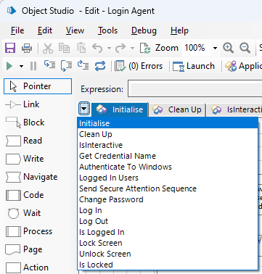Open the Edit menu
Screen dimensions: 262x274
(x=45, y=30)
